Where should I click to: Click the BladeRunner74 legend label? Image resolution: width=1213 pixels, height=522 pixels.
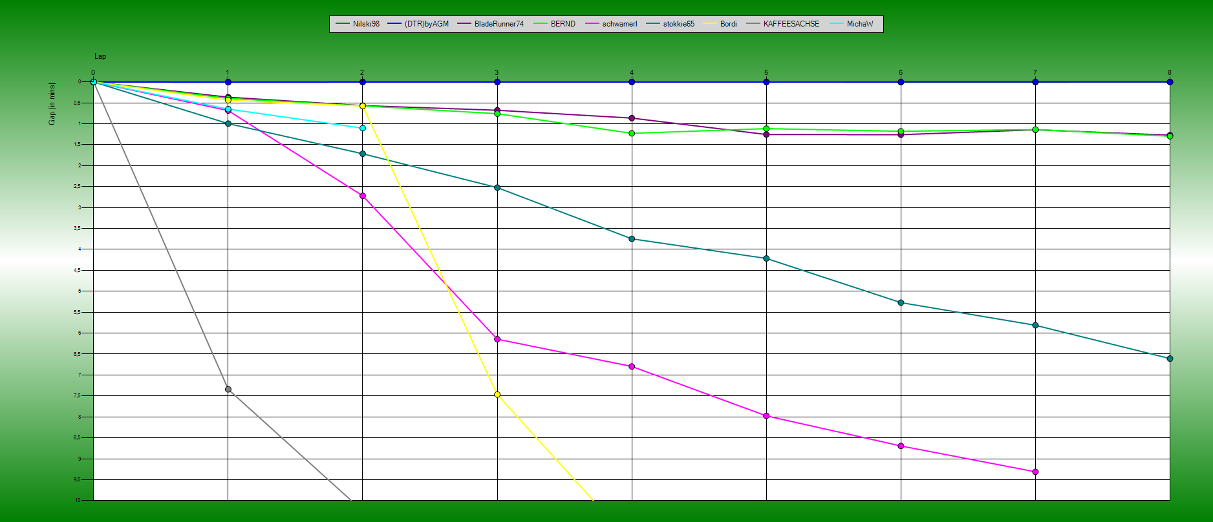pyautogui.click(x=499, y=24)
